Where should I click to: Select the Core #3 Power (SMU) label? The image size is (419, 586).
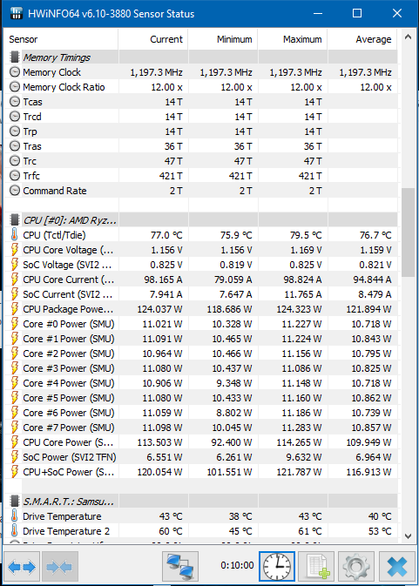point(69,368)
